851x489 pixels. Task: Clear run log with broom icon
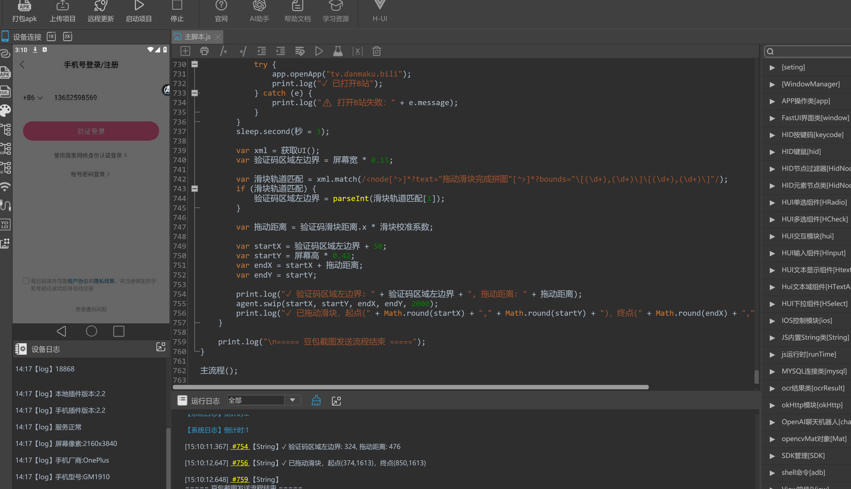coord(316,400)
